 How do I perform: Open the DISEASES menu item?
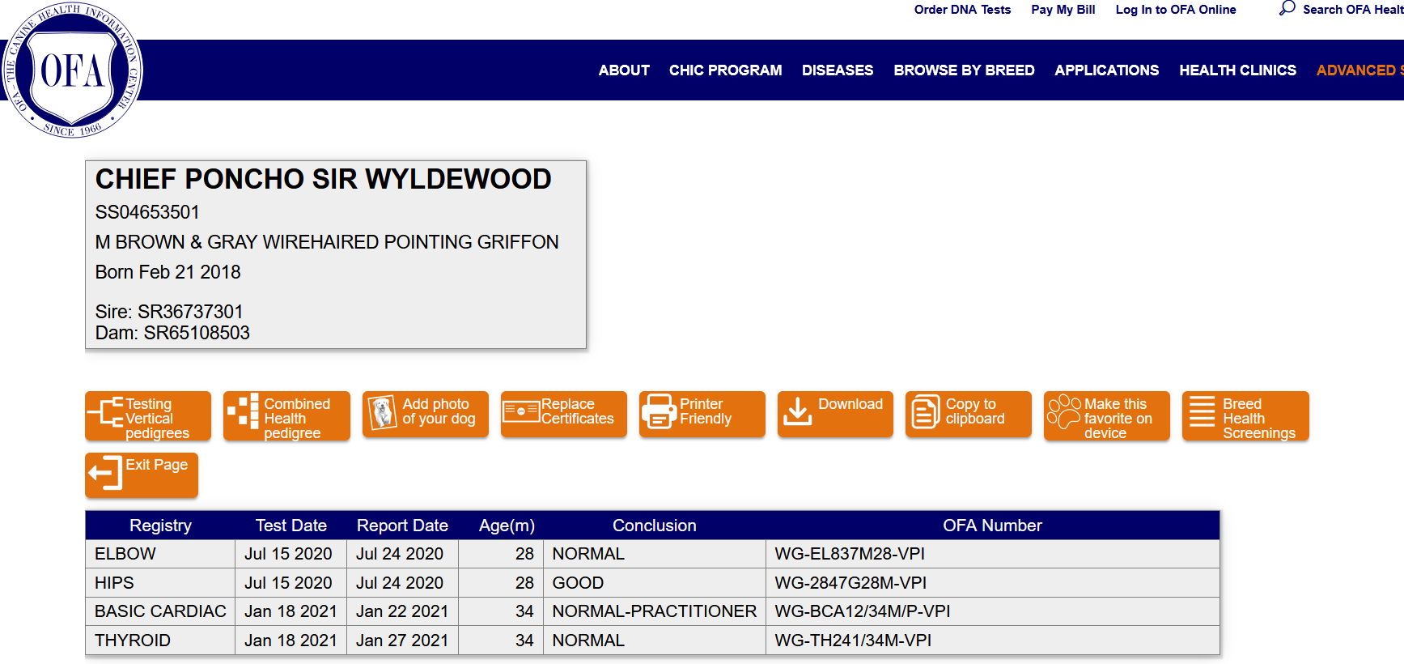[838, 70]
